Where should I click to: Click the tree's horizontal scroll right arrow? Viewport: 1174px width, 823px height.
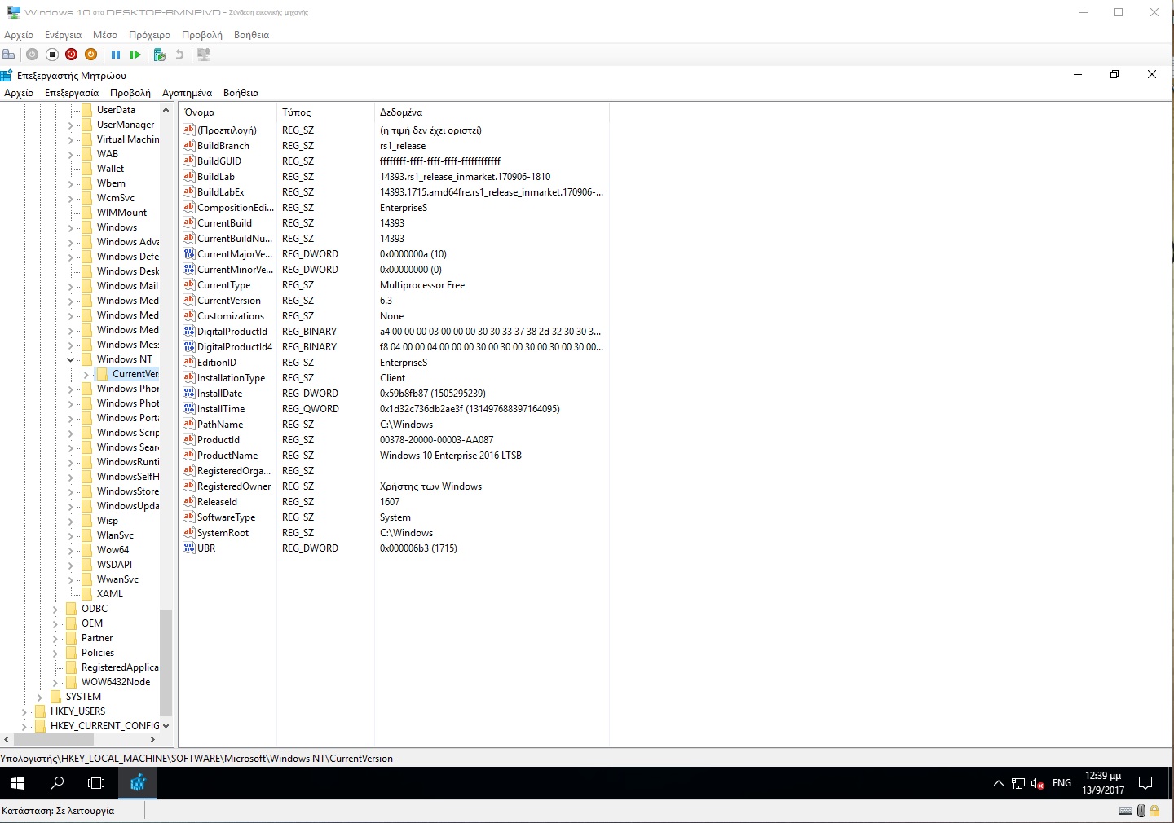point(152,740)
